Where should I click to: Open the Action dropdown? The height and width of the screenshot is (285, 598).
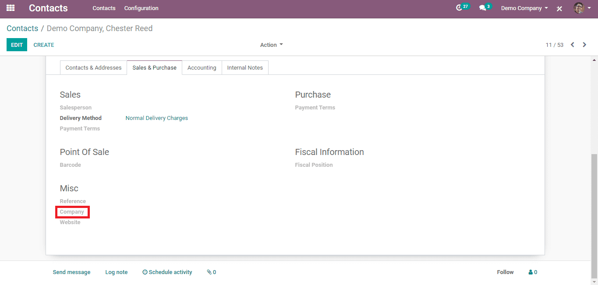coord(272,45)
